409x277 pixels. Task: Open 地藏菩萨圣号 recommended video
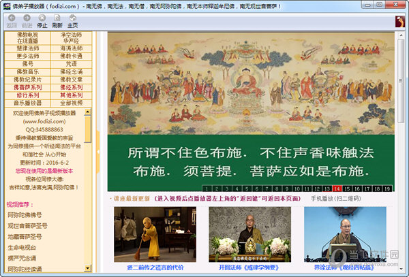(25, 237)
